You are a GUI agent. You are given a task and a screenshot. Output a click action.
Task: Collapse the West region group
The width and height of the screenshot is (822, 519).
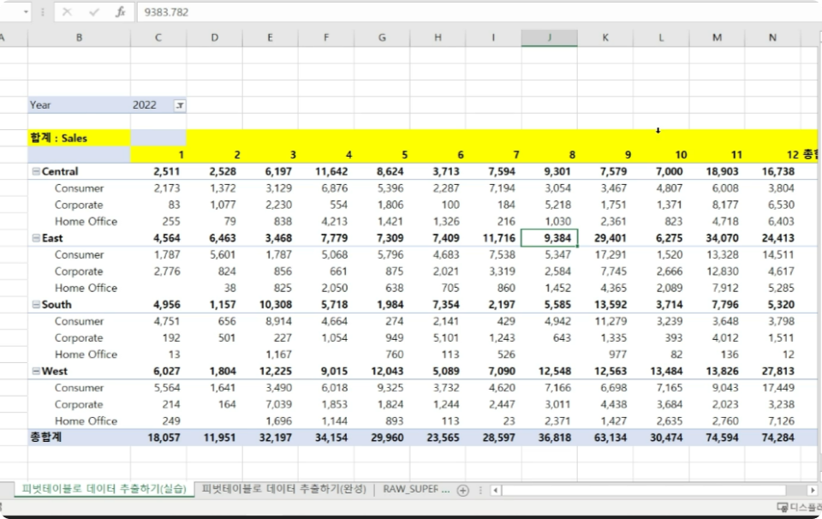click(36, 371)
